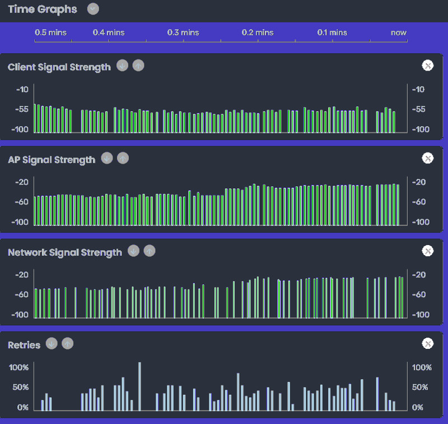
Task: Select the Retries graph title
Action: coord(24,345)
